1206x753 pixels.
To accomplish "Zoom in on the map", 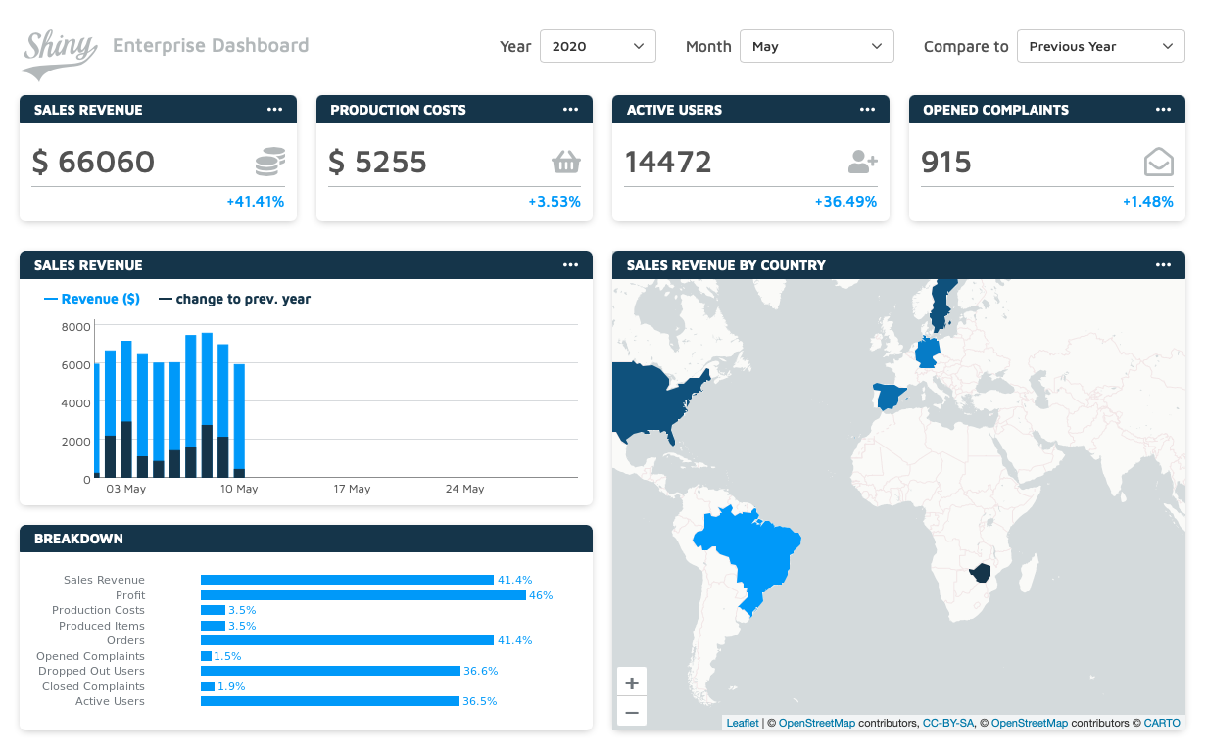I will click(x=632, y=682).
